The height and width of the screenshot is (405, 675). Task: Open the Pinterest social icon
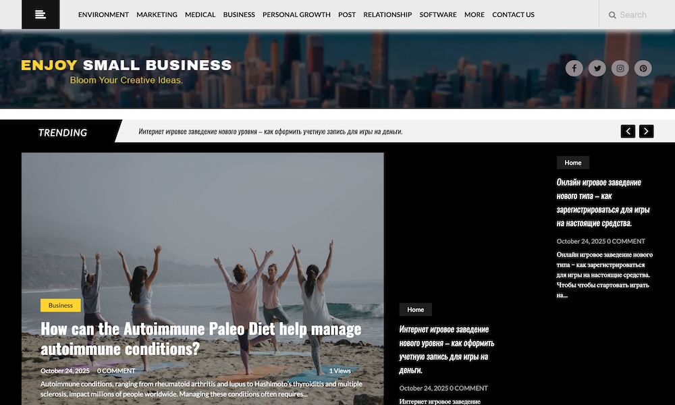pos(643,68)
